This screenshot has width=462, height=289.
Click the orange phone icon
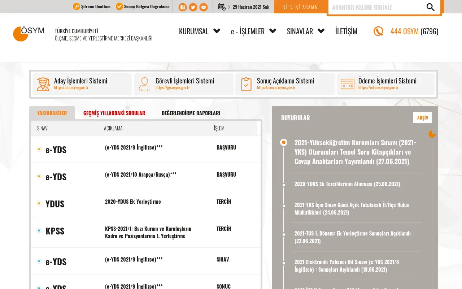(378, 31)
